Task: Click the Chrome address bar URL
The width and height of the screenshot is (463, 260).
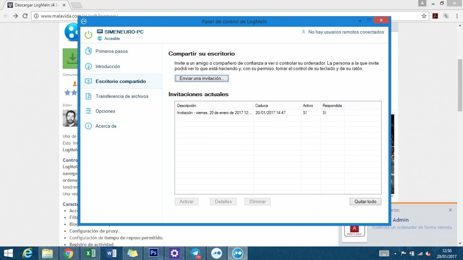Action: (x=79, y=16)
